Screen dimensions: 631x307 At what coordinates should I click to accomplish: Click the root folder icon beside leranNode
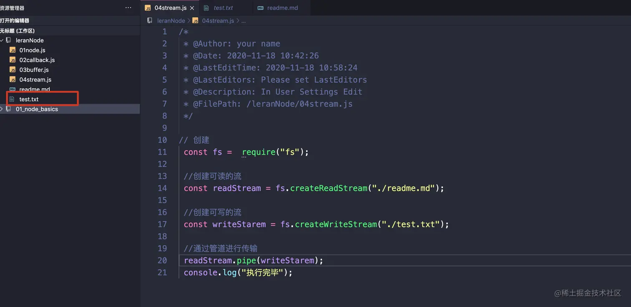click(8, 40)
